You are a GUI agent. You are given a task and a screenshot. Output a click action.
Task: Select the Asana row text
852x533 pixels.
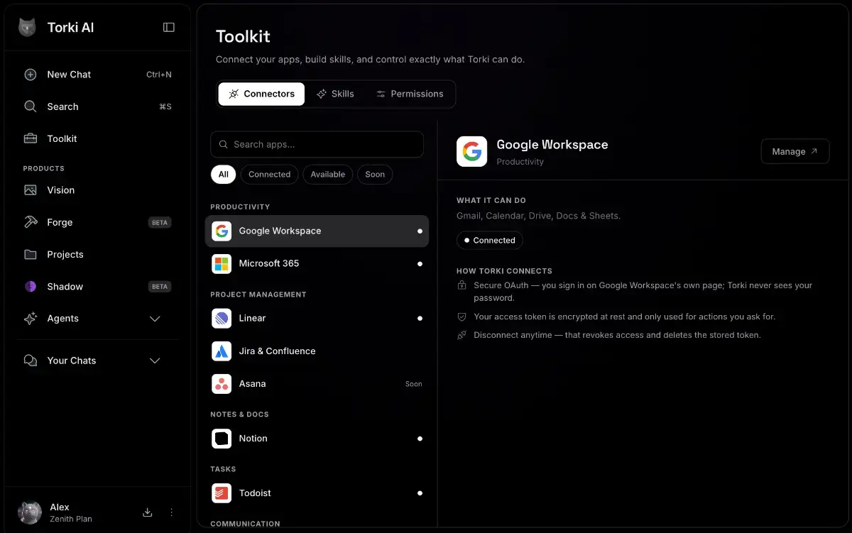(252, 384)
